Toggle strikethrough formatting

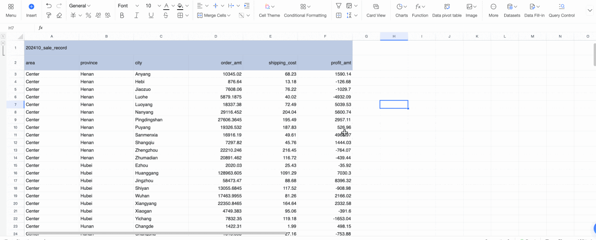[166, 15]
